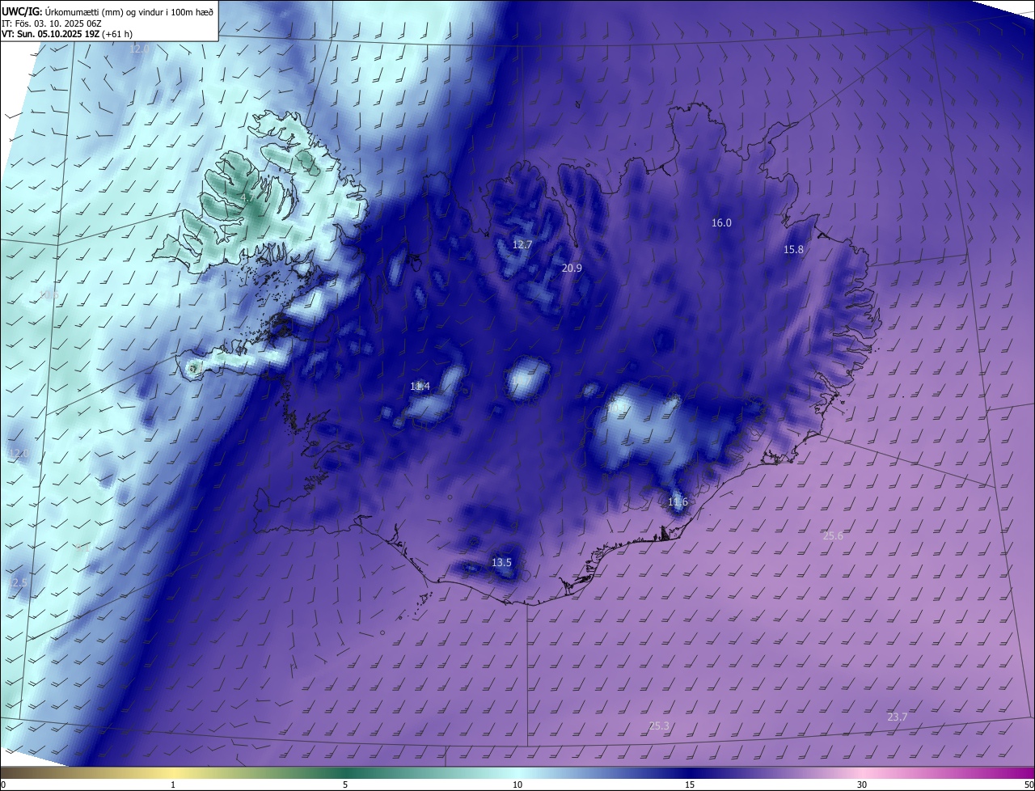The image size is (1035, 791).
Task: Select the 12.7 value label on the map
Action: [522, 244]
